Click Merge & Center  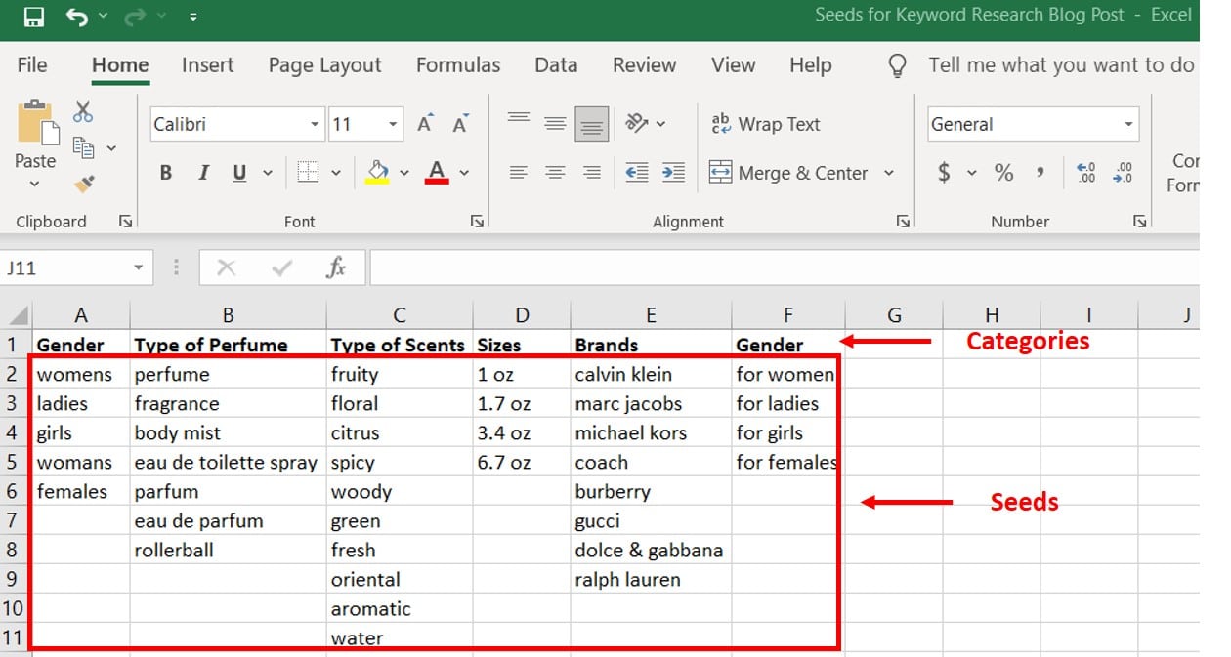point(788,173)
